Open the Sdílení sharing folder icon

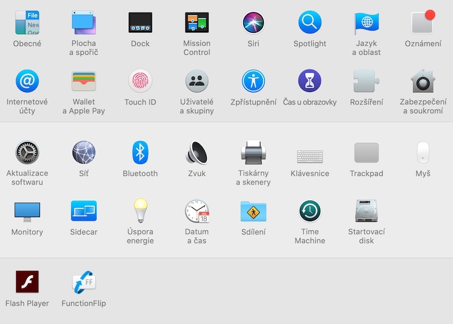click(x=253, y=211)
